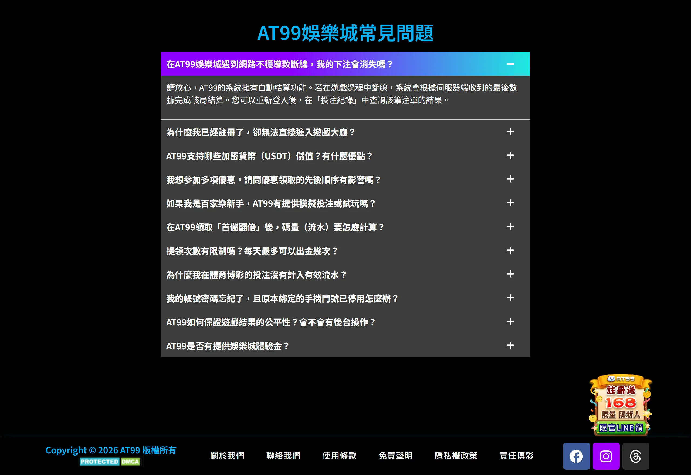Image resolution: width=691 pixels, height=475 pixels.
Task: Open the Facebook icon in footer
Action: pos(576,456)
